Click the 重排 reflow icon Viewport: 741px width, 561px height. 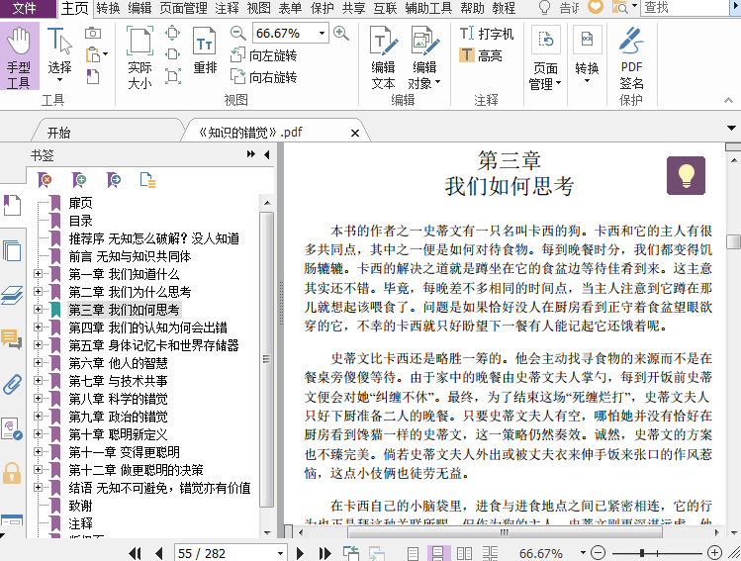[205, 51]
